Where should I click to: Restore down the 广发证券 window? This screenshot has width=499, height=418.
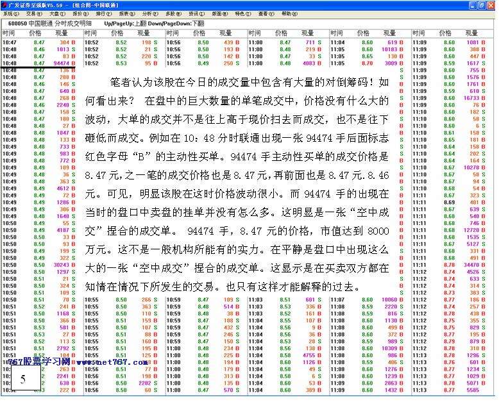tap(482, 4)
